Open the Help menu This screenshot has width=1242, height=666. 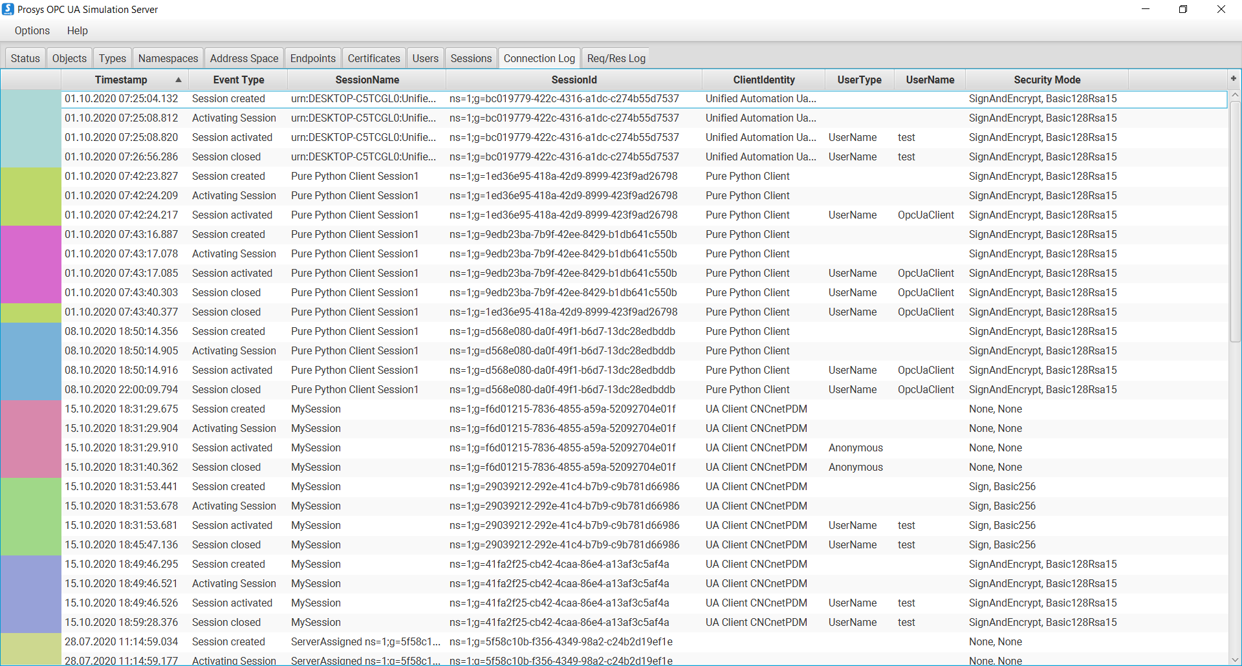(77, 30)
